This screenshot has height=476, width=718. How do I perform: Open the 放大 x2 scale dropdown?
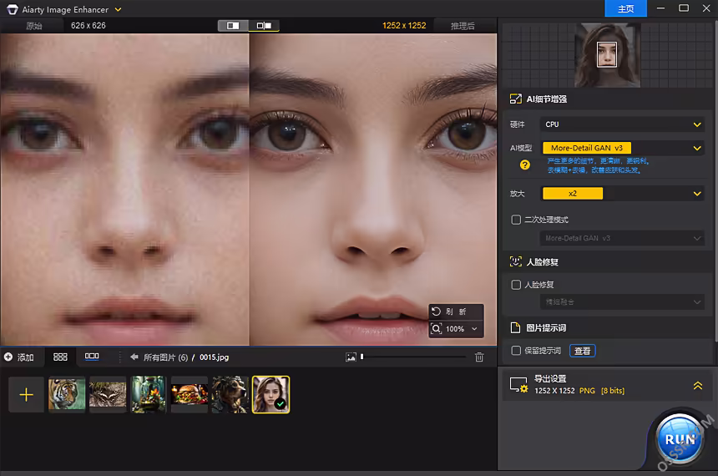click(622, 194)
